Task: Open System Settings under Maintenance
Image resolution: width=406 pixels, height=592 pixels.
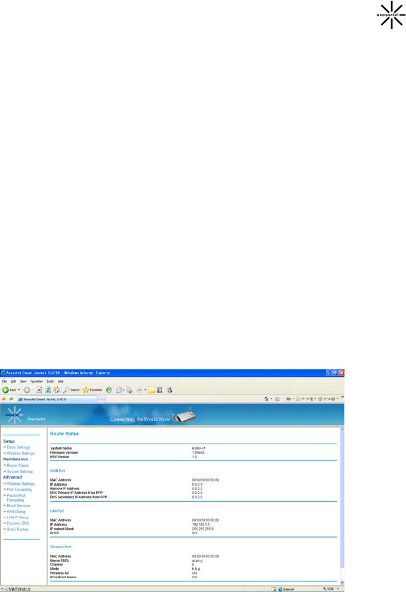Action: click(20, 472)
